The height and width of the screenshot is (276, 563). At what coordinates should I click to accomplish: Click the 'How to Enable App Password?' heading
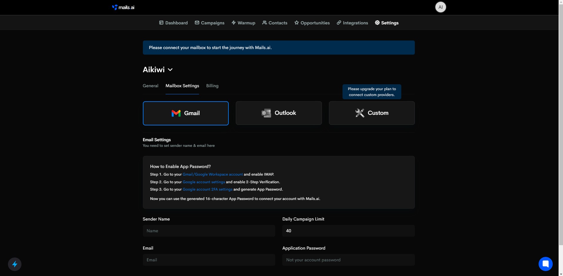click(180, 166)
